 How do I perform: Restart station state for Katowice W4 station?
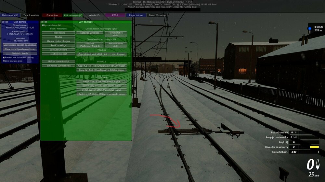point(116,45)
